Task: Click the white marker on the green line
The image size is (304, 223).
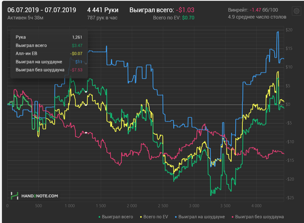Action: coord(86,91)
